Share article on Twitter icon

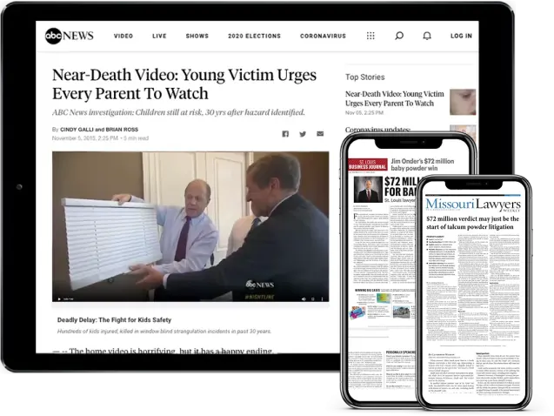(x=303, y=134)
